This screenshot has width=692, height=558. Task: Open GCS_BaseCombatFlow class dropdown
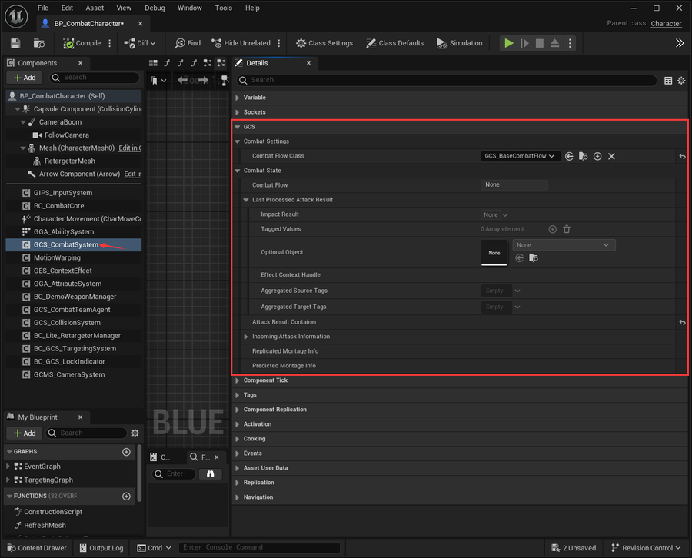(x=520, y=156)
